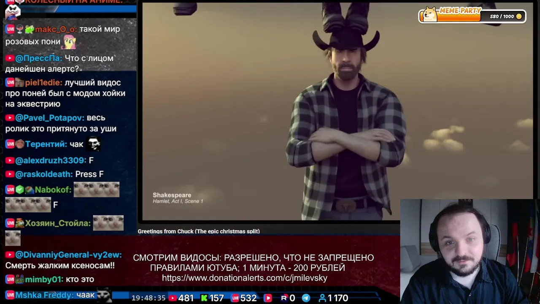
Task: Click the '1 МИНУТА - 200 РУБЛЕЙ' banner text
Action: click(x=294, y=268)
